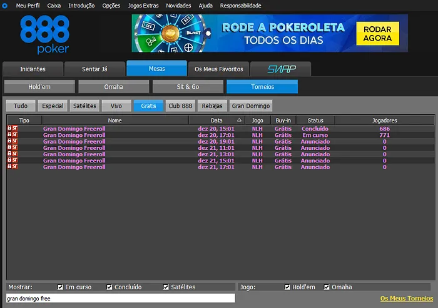
Task: Select the Hold'em game type button
Action: click(39, 87)
